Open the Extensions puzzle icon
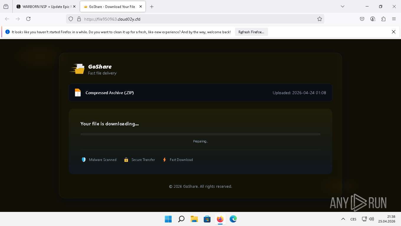 coord(383,19)
